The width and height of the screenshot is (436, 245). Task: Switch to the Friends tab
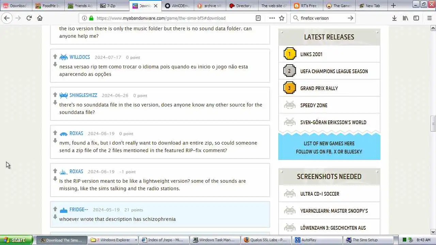point(80,6)
